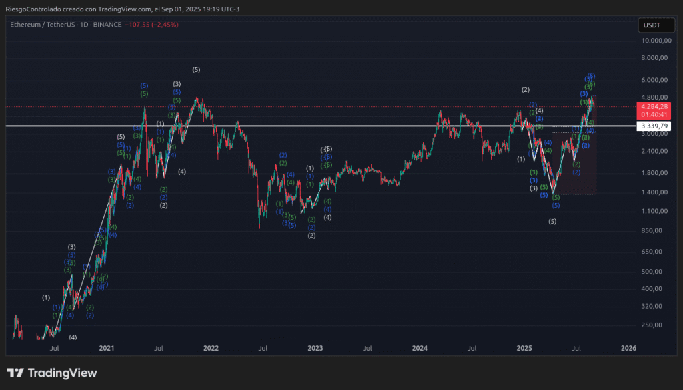
Task: Select the 2026 label on time axis
Action: coord(628,348)
